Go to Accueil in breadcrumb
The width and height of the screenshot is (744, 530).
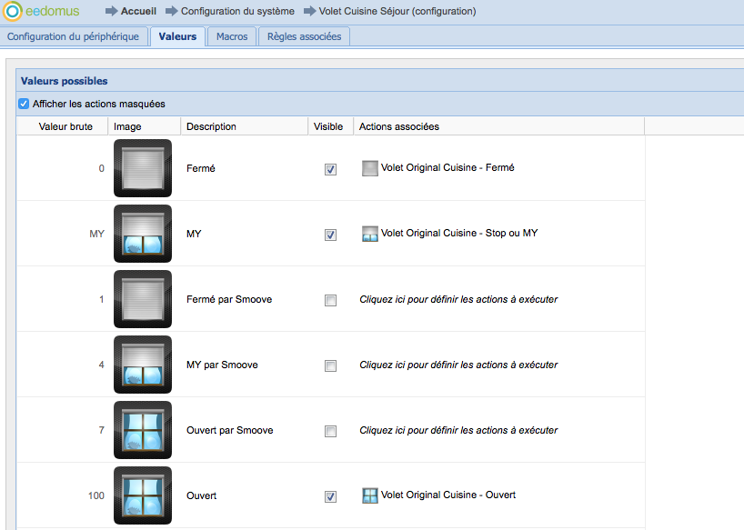(x=138, y=12)
